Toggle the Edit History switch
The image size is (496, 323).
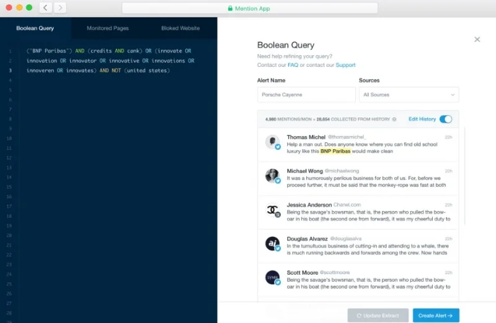click(x=446, y=119)
